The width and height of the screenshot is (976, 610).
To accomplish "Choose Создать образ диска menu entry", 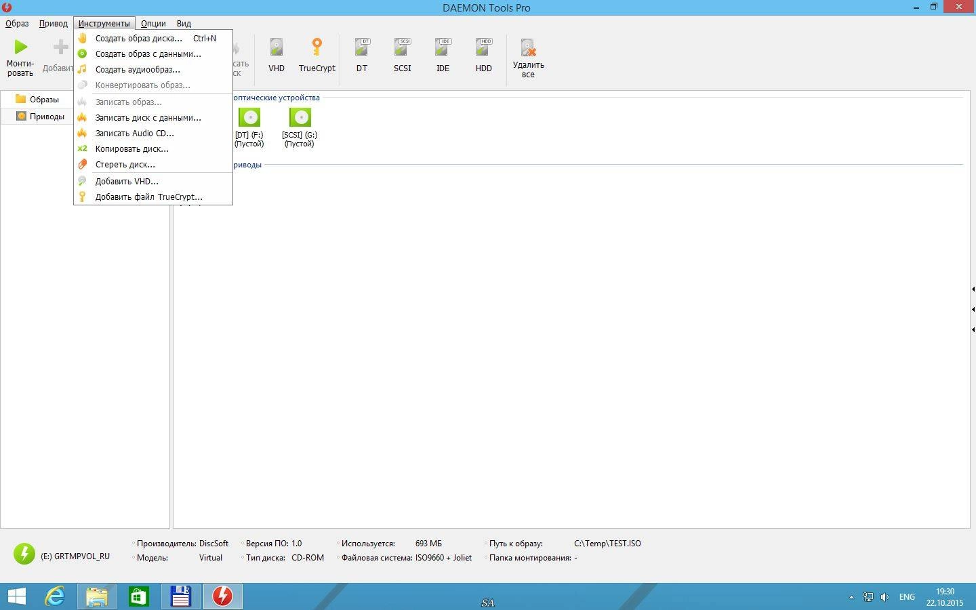I will 153,39.
